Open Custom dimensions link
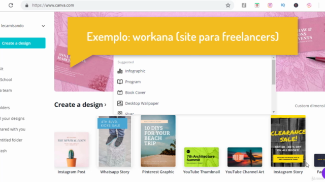The width and height of the screenshot is (325, 182). point(310,106)
